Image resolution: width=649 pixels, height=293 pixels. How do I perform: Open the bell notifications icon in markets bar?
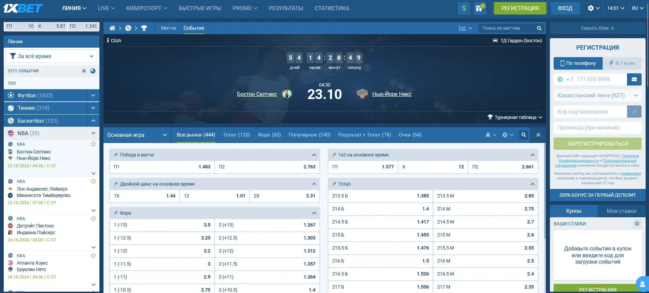point(491,135)
